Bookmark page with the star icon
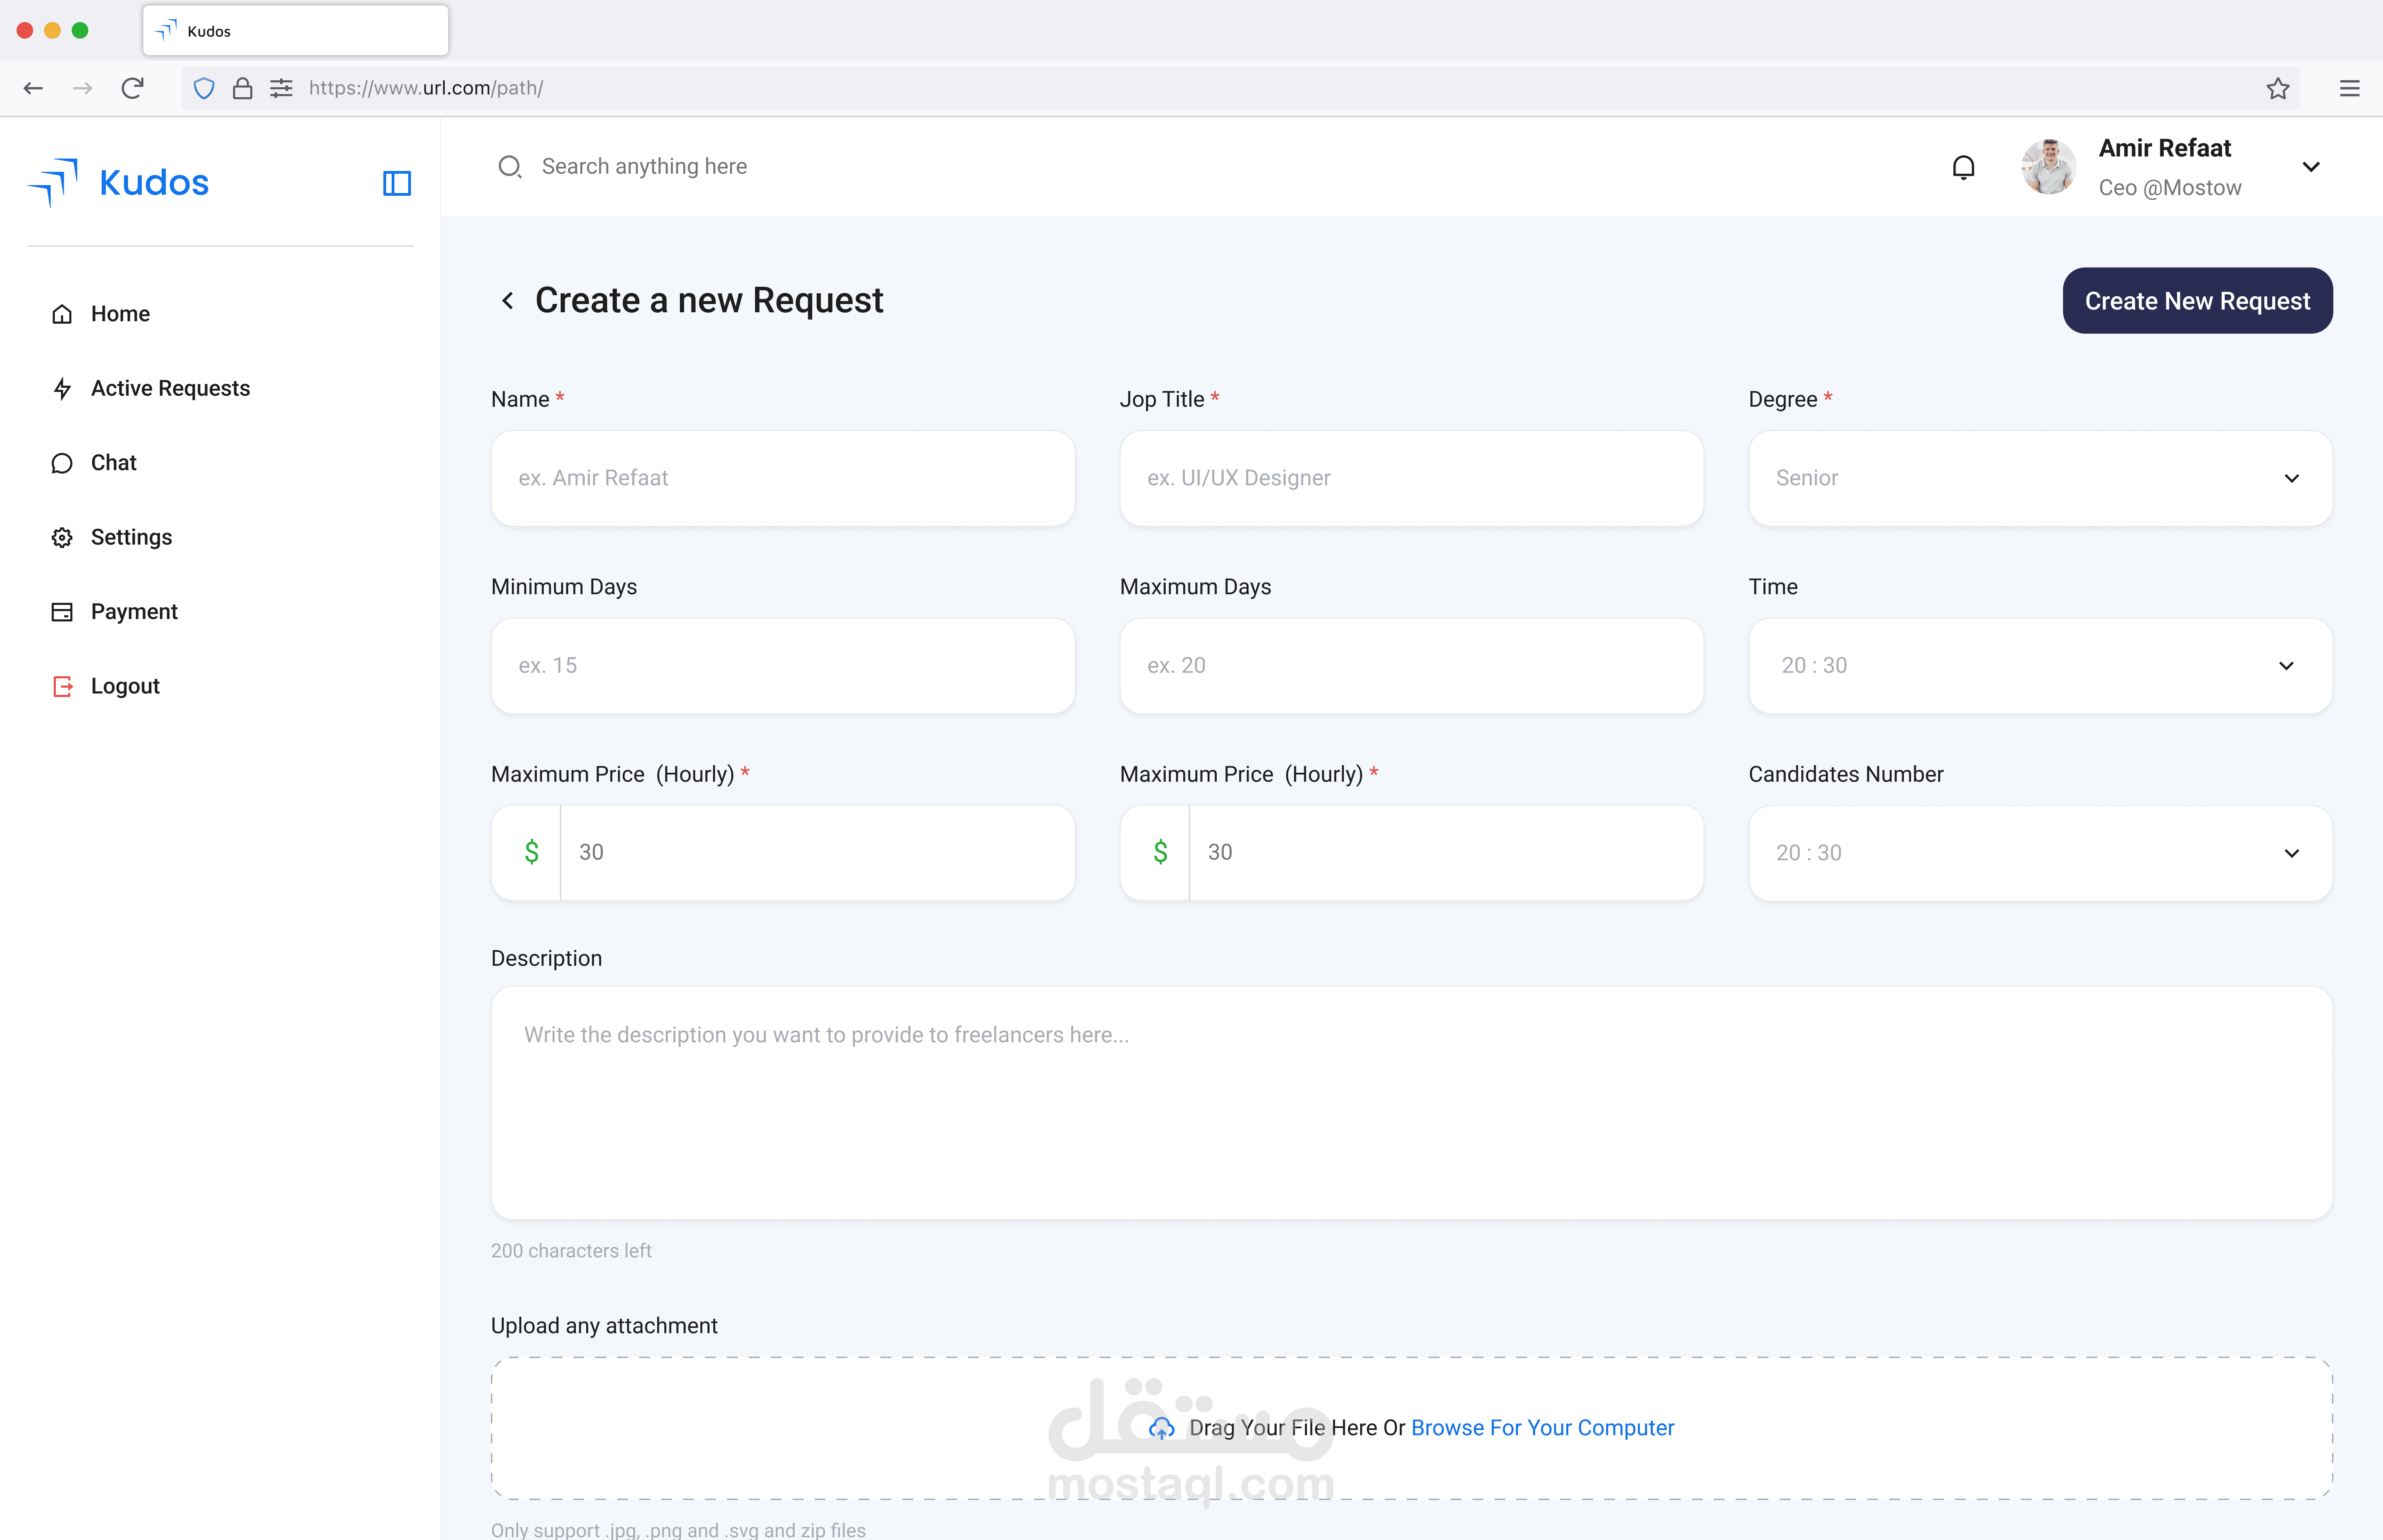 (x=2277, y=88)
